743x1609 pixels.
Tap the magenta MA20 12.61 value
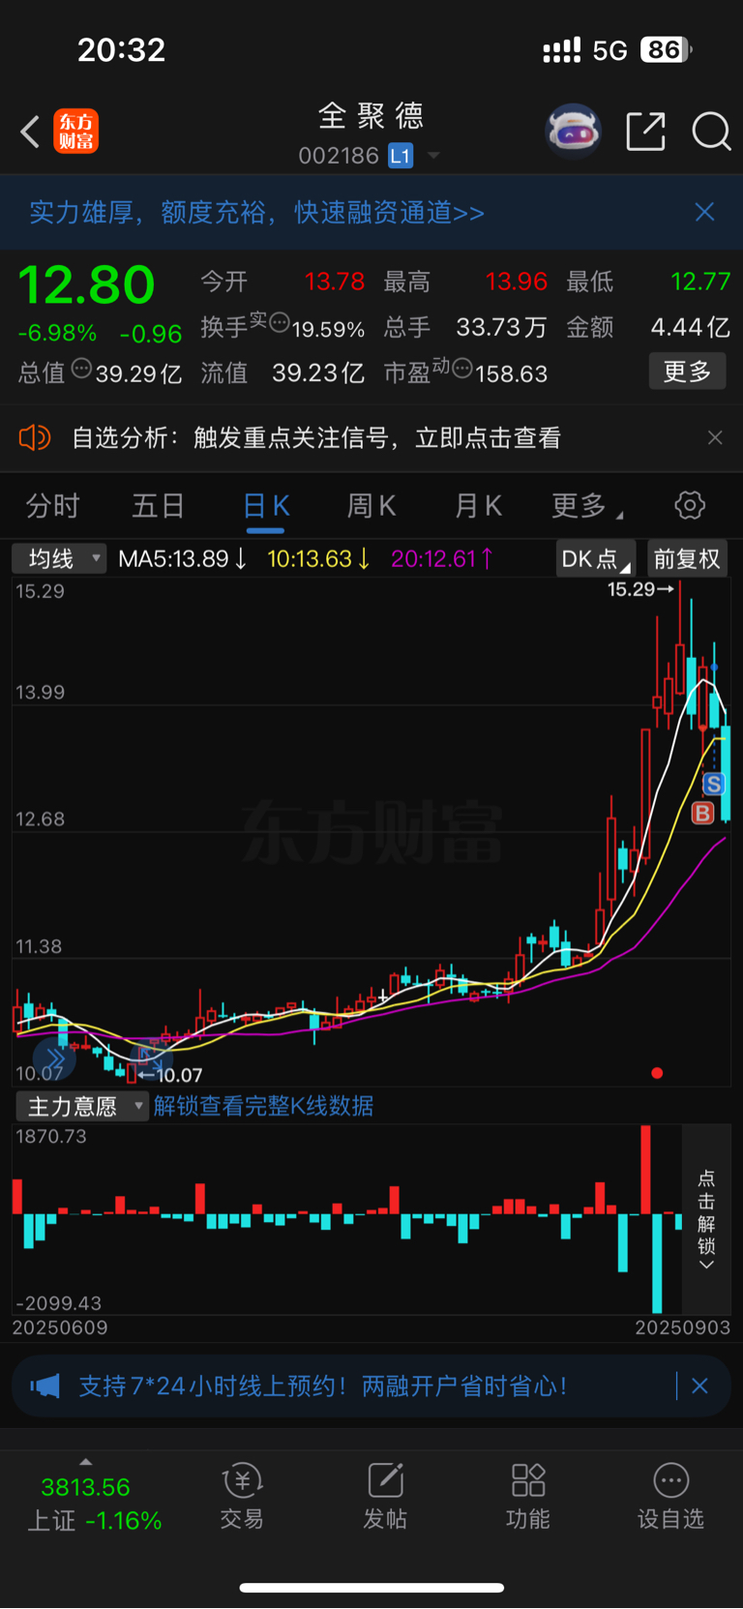click(x=442, y=558)
